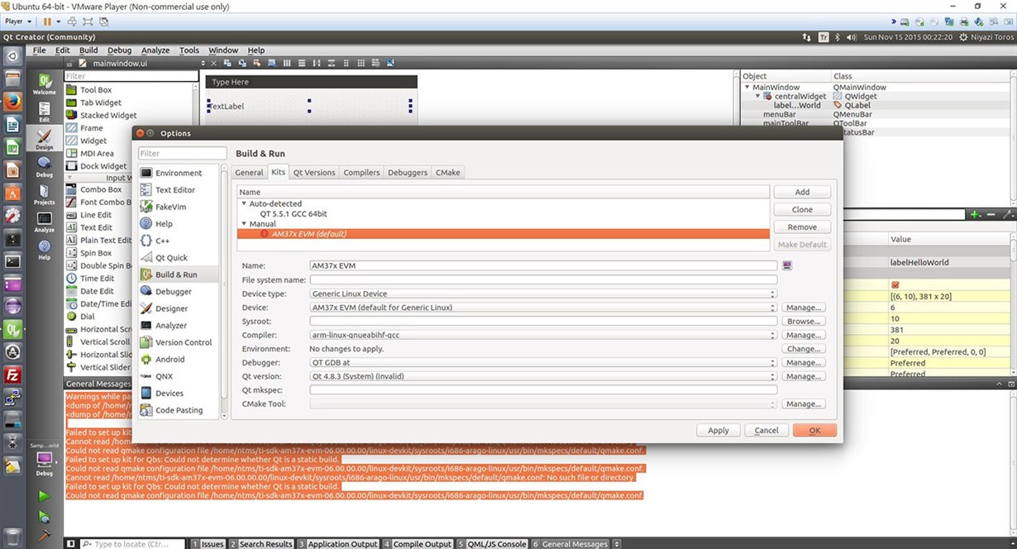Select Environment in Options categories

click(178, 173)
